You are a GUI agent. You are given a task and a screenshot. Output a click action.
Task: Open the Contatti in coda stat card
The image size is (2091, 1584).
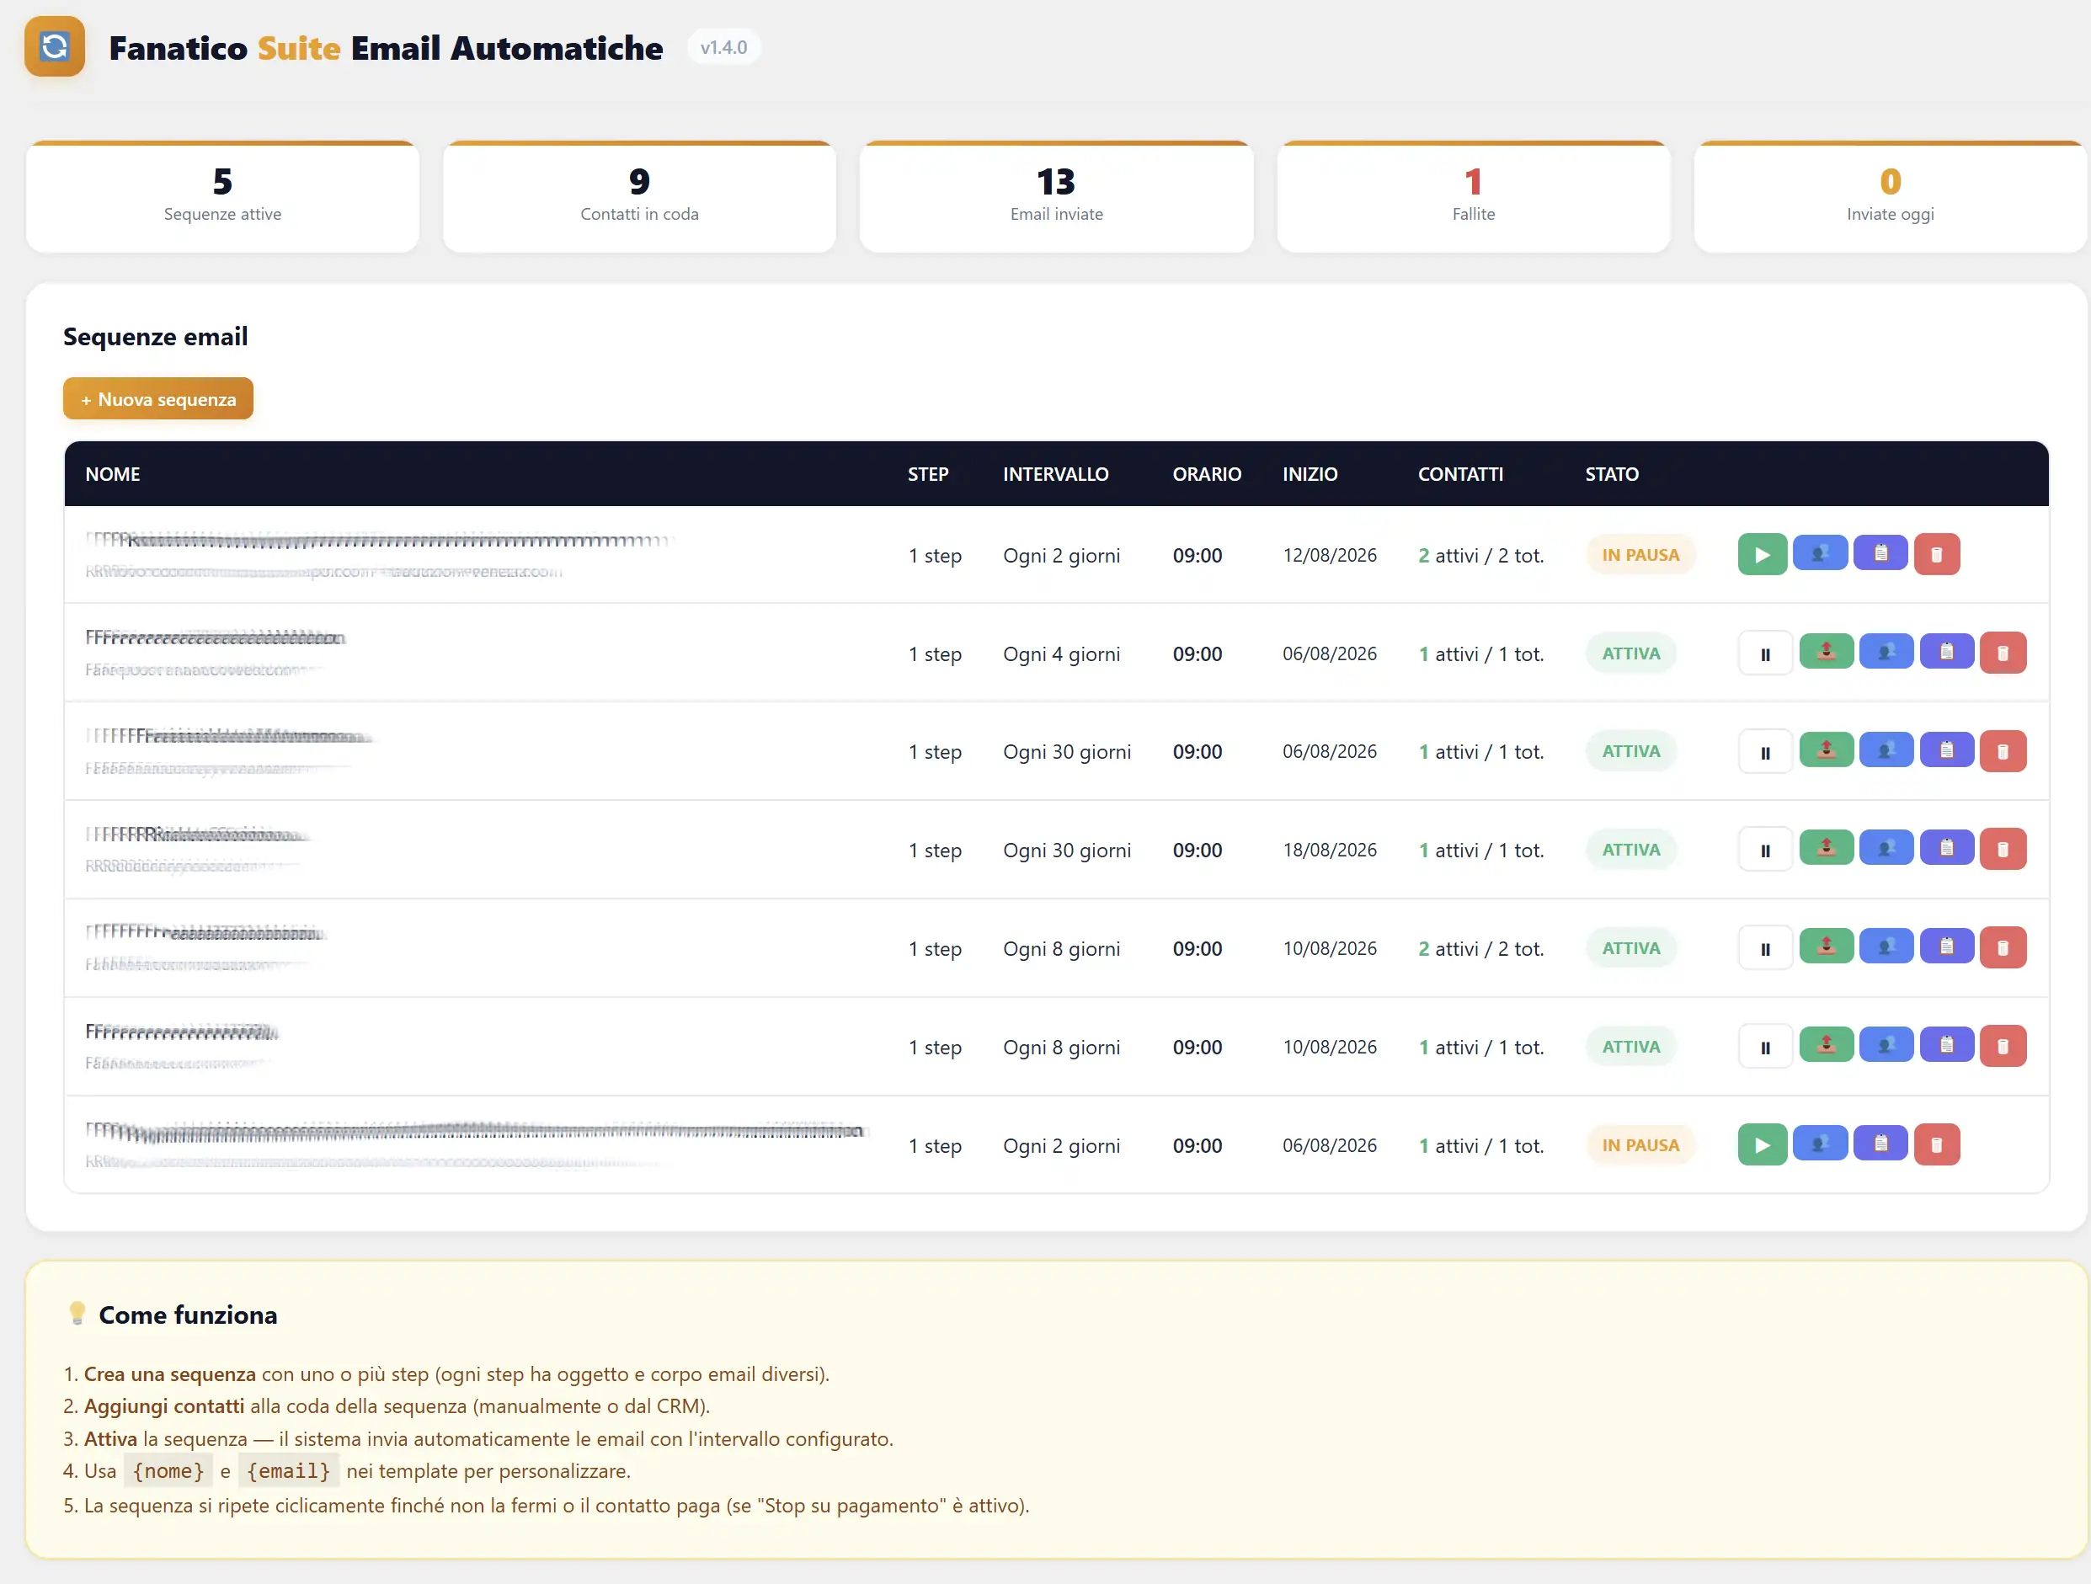point(639,198)
